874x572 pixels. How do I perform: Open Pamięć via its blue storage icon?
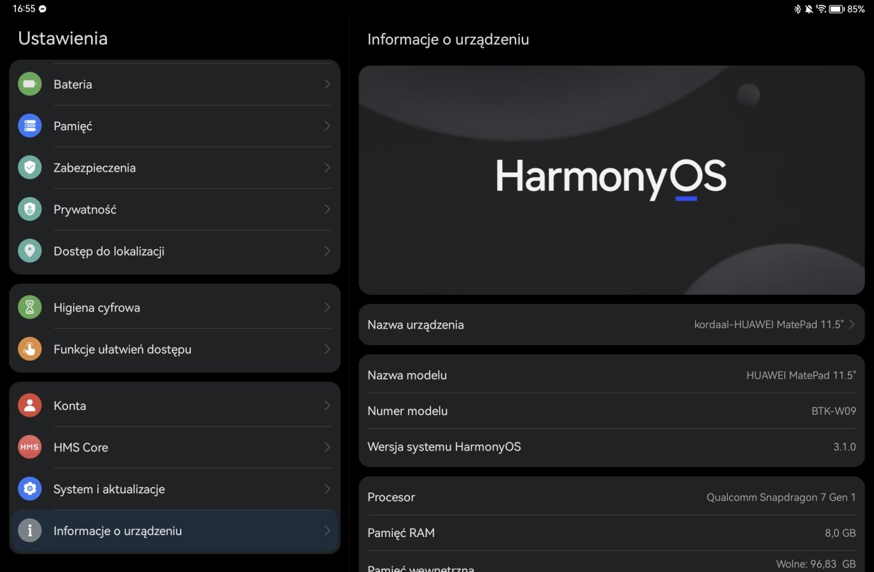[x=30, y=126]
